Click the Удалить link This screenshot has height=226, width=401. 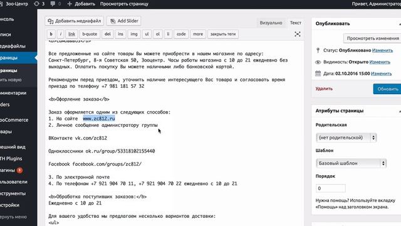click(324, 89)
